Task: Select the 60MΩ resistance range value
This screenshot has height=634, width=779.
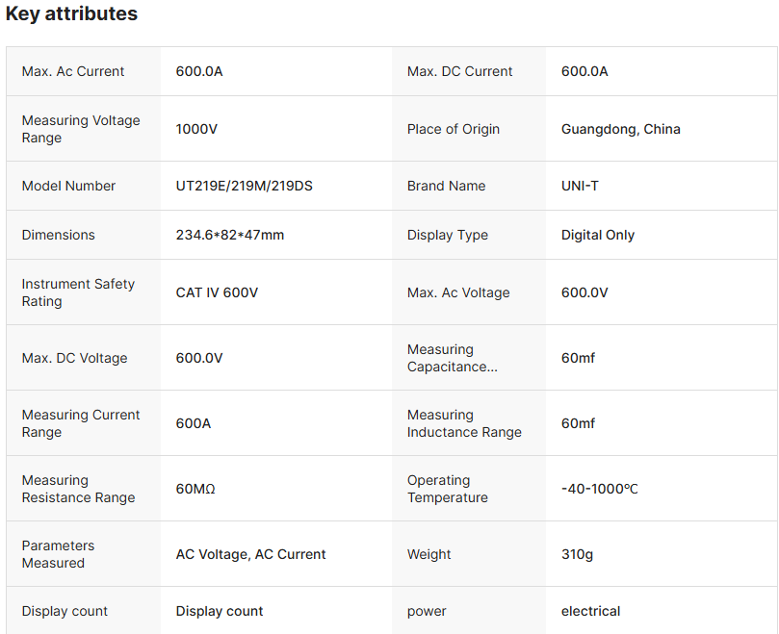Action: [x=195, y=489]
